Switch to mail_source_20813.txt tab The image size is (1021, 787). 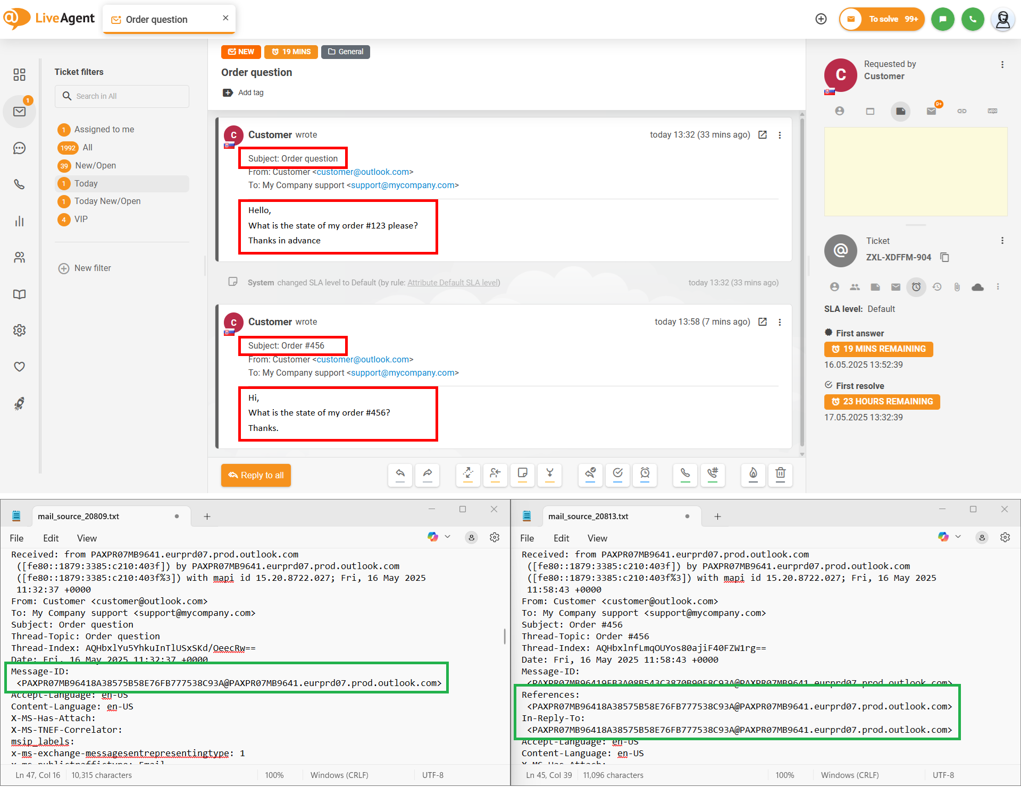(588, 517)
